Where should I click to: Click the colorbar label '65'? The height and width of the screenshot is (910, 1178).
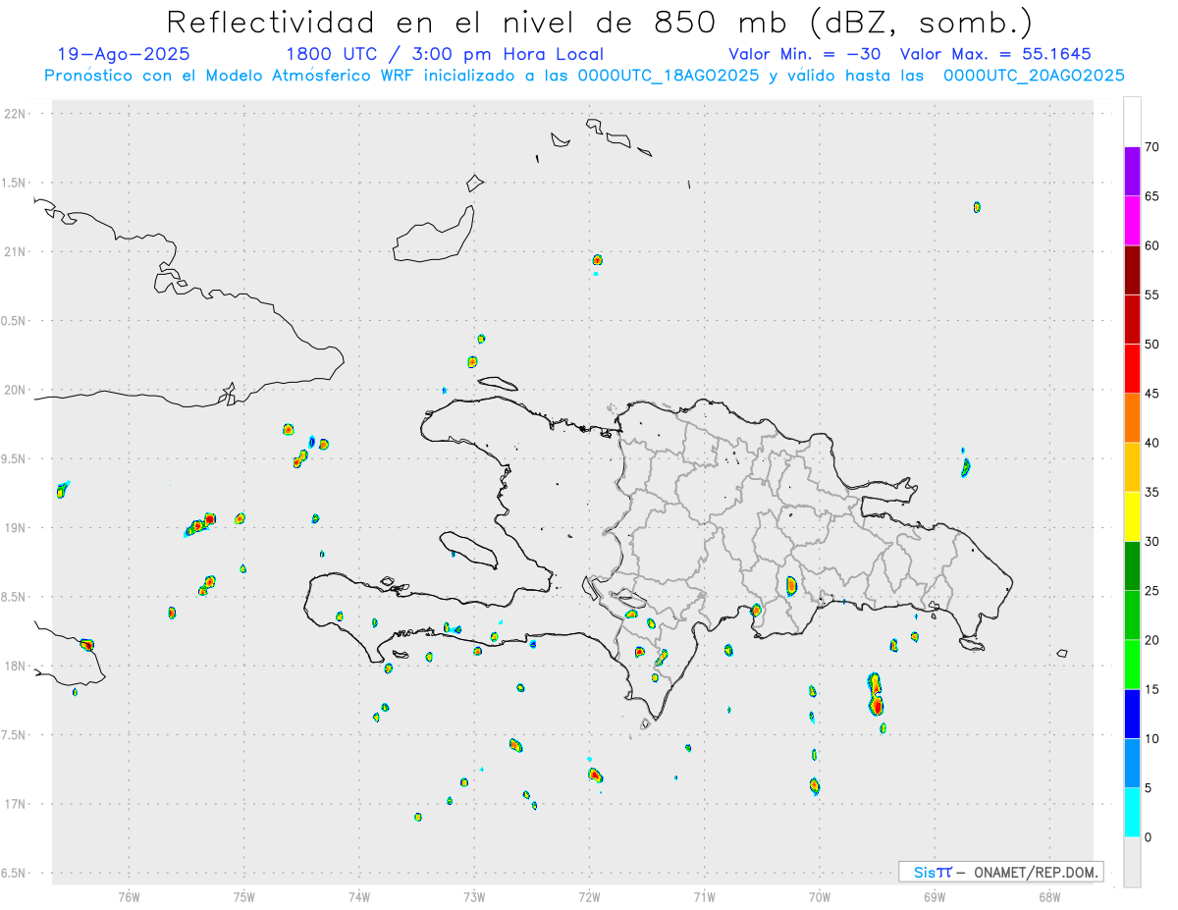1151,196
